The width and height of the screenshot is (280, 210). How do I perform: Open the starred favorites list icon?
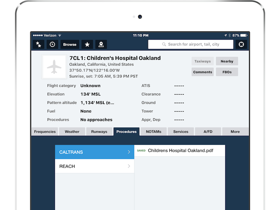[38, 44]
